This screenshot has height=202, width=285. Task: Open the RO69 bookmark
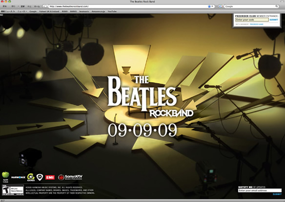coord(64,11)
